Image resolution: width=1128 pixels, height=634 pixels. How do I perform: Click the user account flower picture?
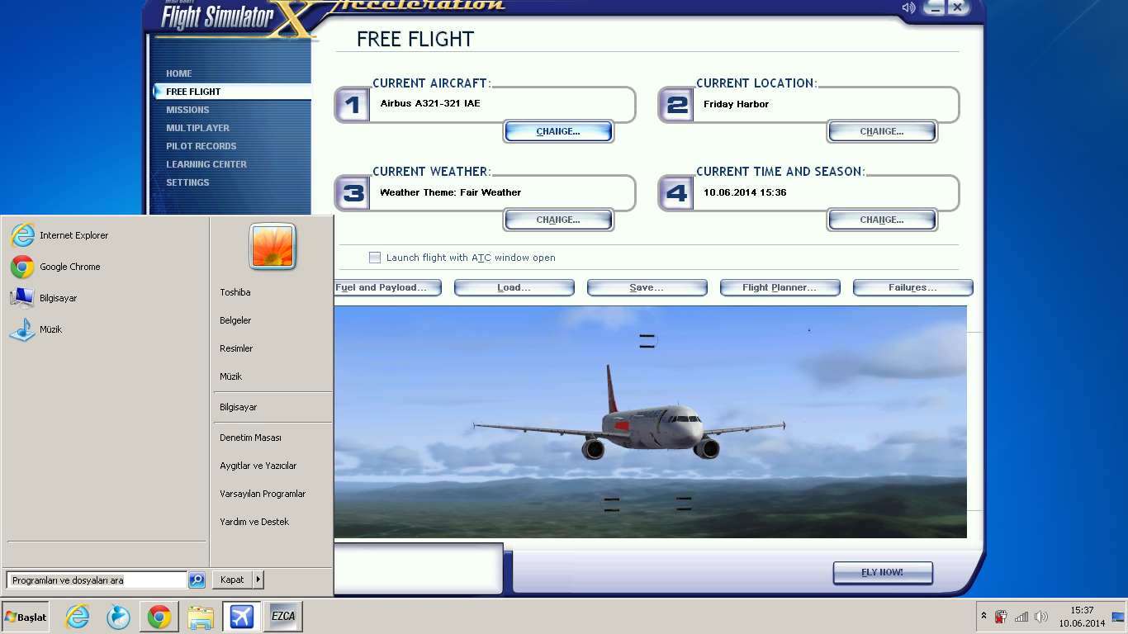(273, 247)
